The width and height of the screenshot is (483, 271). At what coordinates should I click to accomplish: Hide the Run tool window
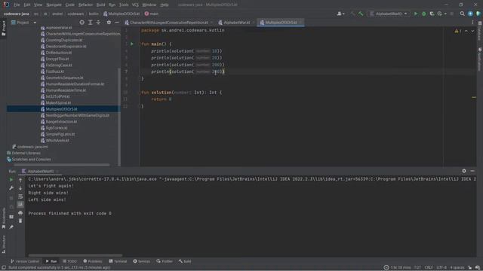point(472,171)
